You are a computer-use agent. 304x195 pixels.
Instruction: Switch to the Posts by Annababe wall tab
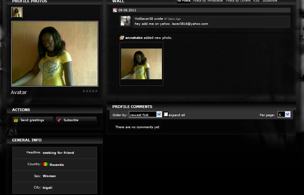point(208,1)
